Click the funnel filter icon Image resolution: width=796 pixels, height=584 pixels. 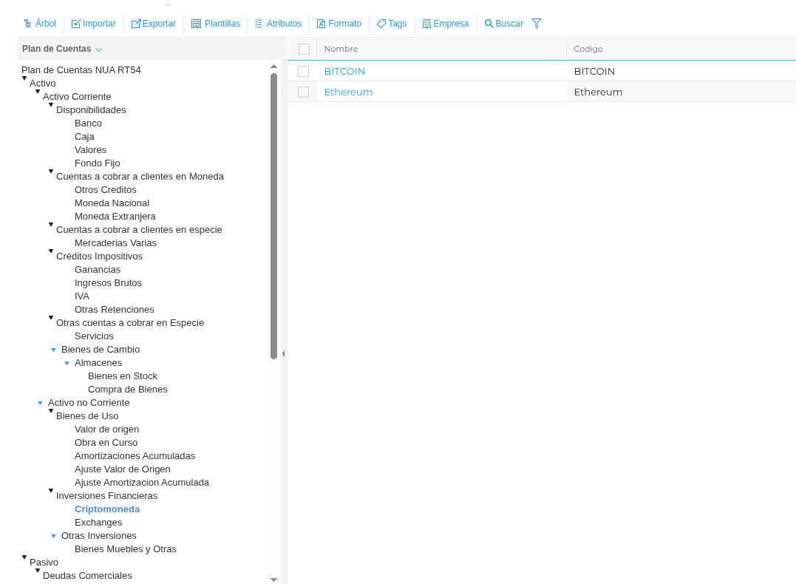tap(537, 24)
